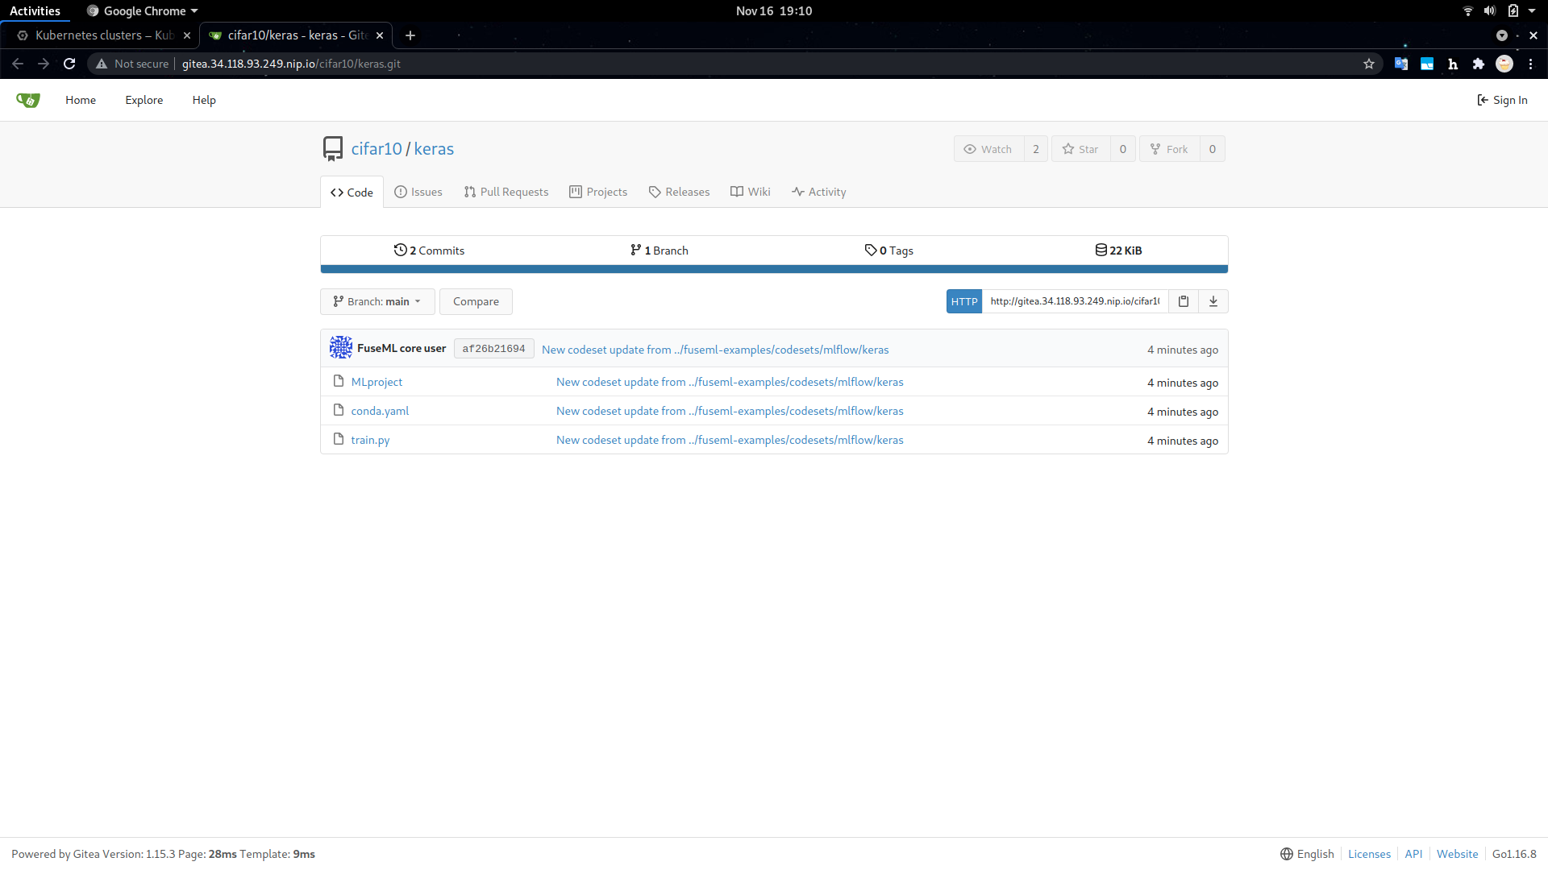Viewport: 1548px width, 870px height.
Task: Reload the current browser page
Action: [69, 64]
